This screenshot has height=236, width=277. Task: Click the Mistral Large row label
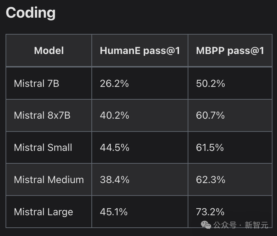[43, 212]
